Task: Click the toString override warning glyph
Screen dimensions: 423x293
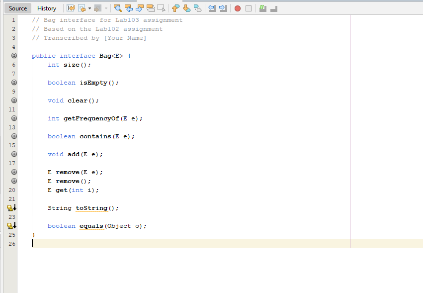Action: (10, 207)
